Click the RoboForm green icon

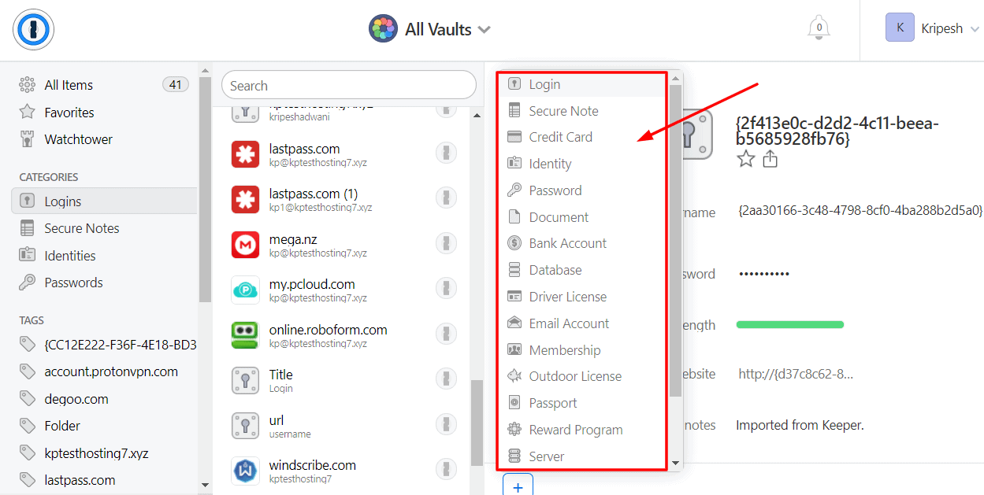coord(246,335)
